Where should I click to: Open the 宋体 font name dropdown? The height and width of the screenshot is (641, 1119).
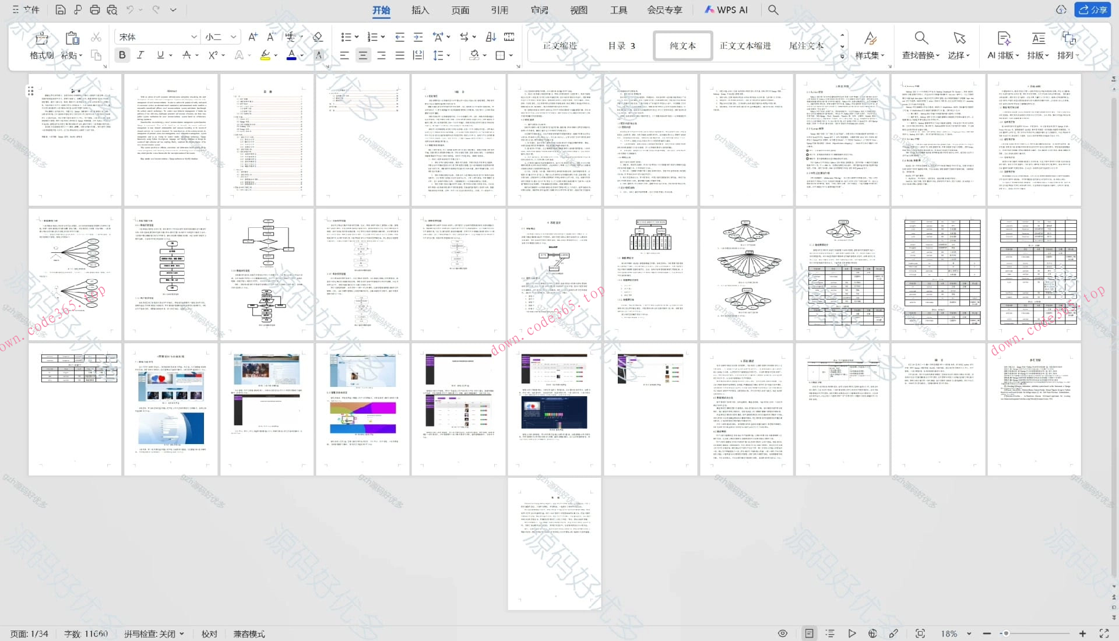[x=193, y=37]
